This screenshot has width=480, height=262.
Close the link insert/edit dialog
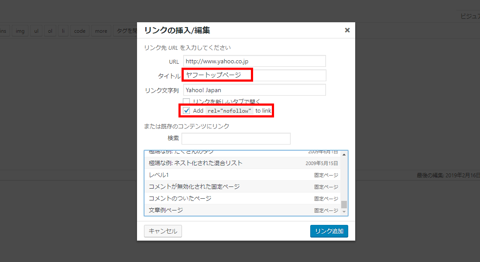click(x=347, y=30)
